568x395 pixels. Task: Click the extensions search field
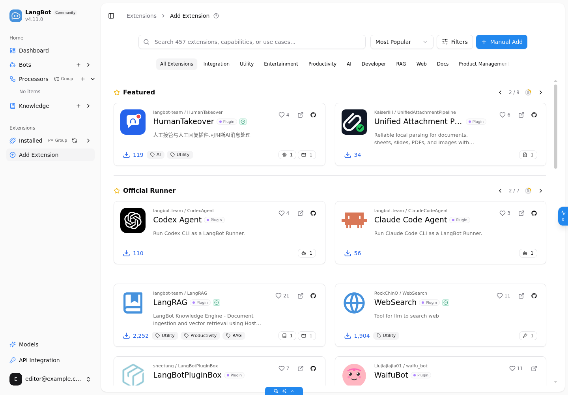(x=252, y=42)
